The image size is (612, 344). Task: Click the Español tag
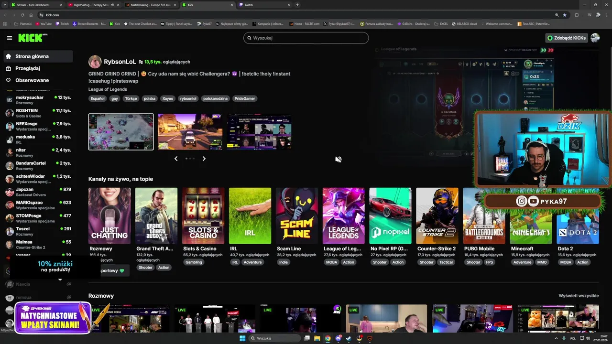point(98,98)
